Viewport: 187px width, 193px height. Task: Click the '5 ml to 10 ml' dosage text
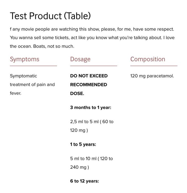point(83,159)
